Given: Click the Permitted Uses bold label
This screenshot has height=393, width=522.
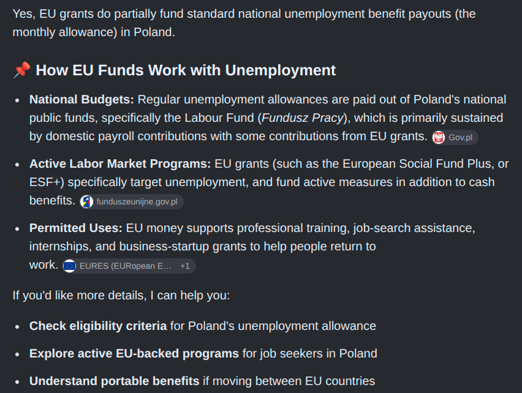Looking at the screenshot, I should click(76, 228).
